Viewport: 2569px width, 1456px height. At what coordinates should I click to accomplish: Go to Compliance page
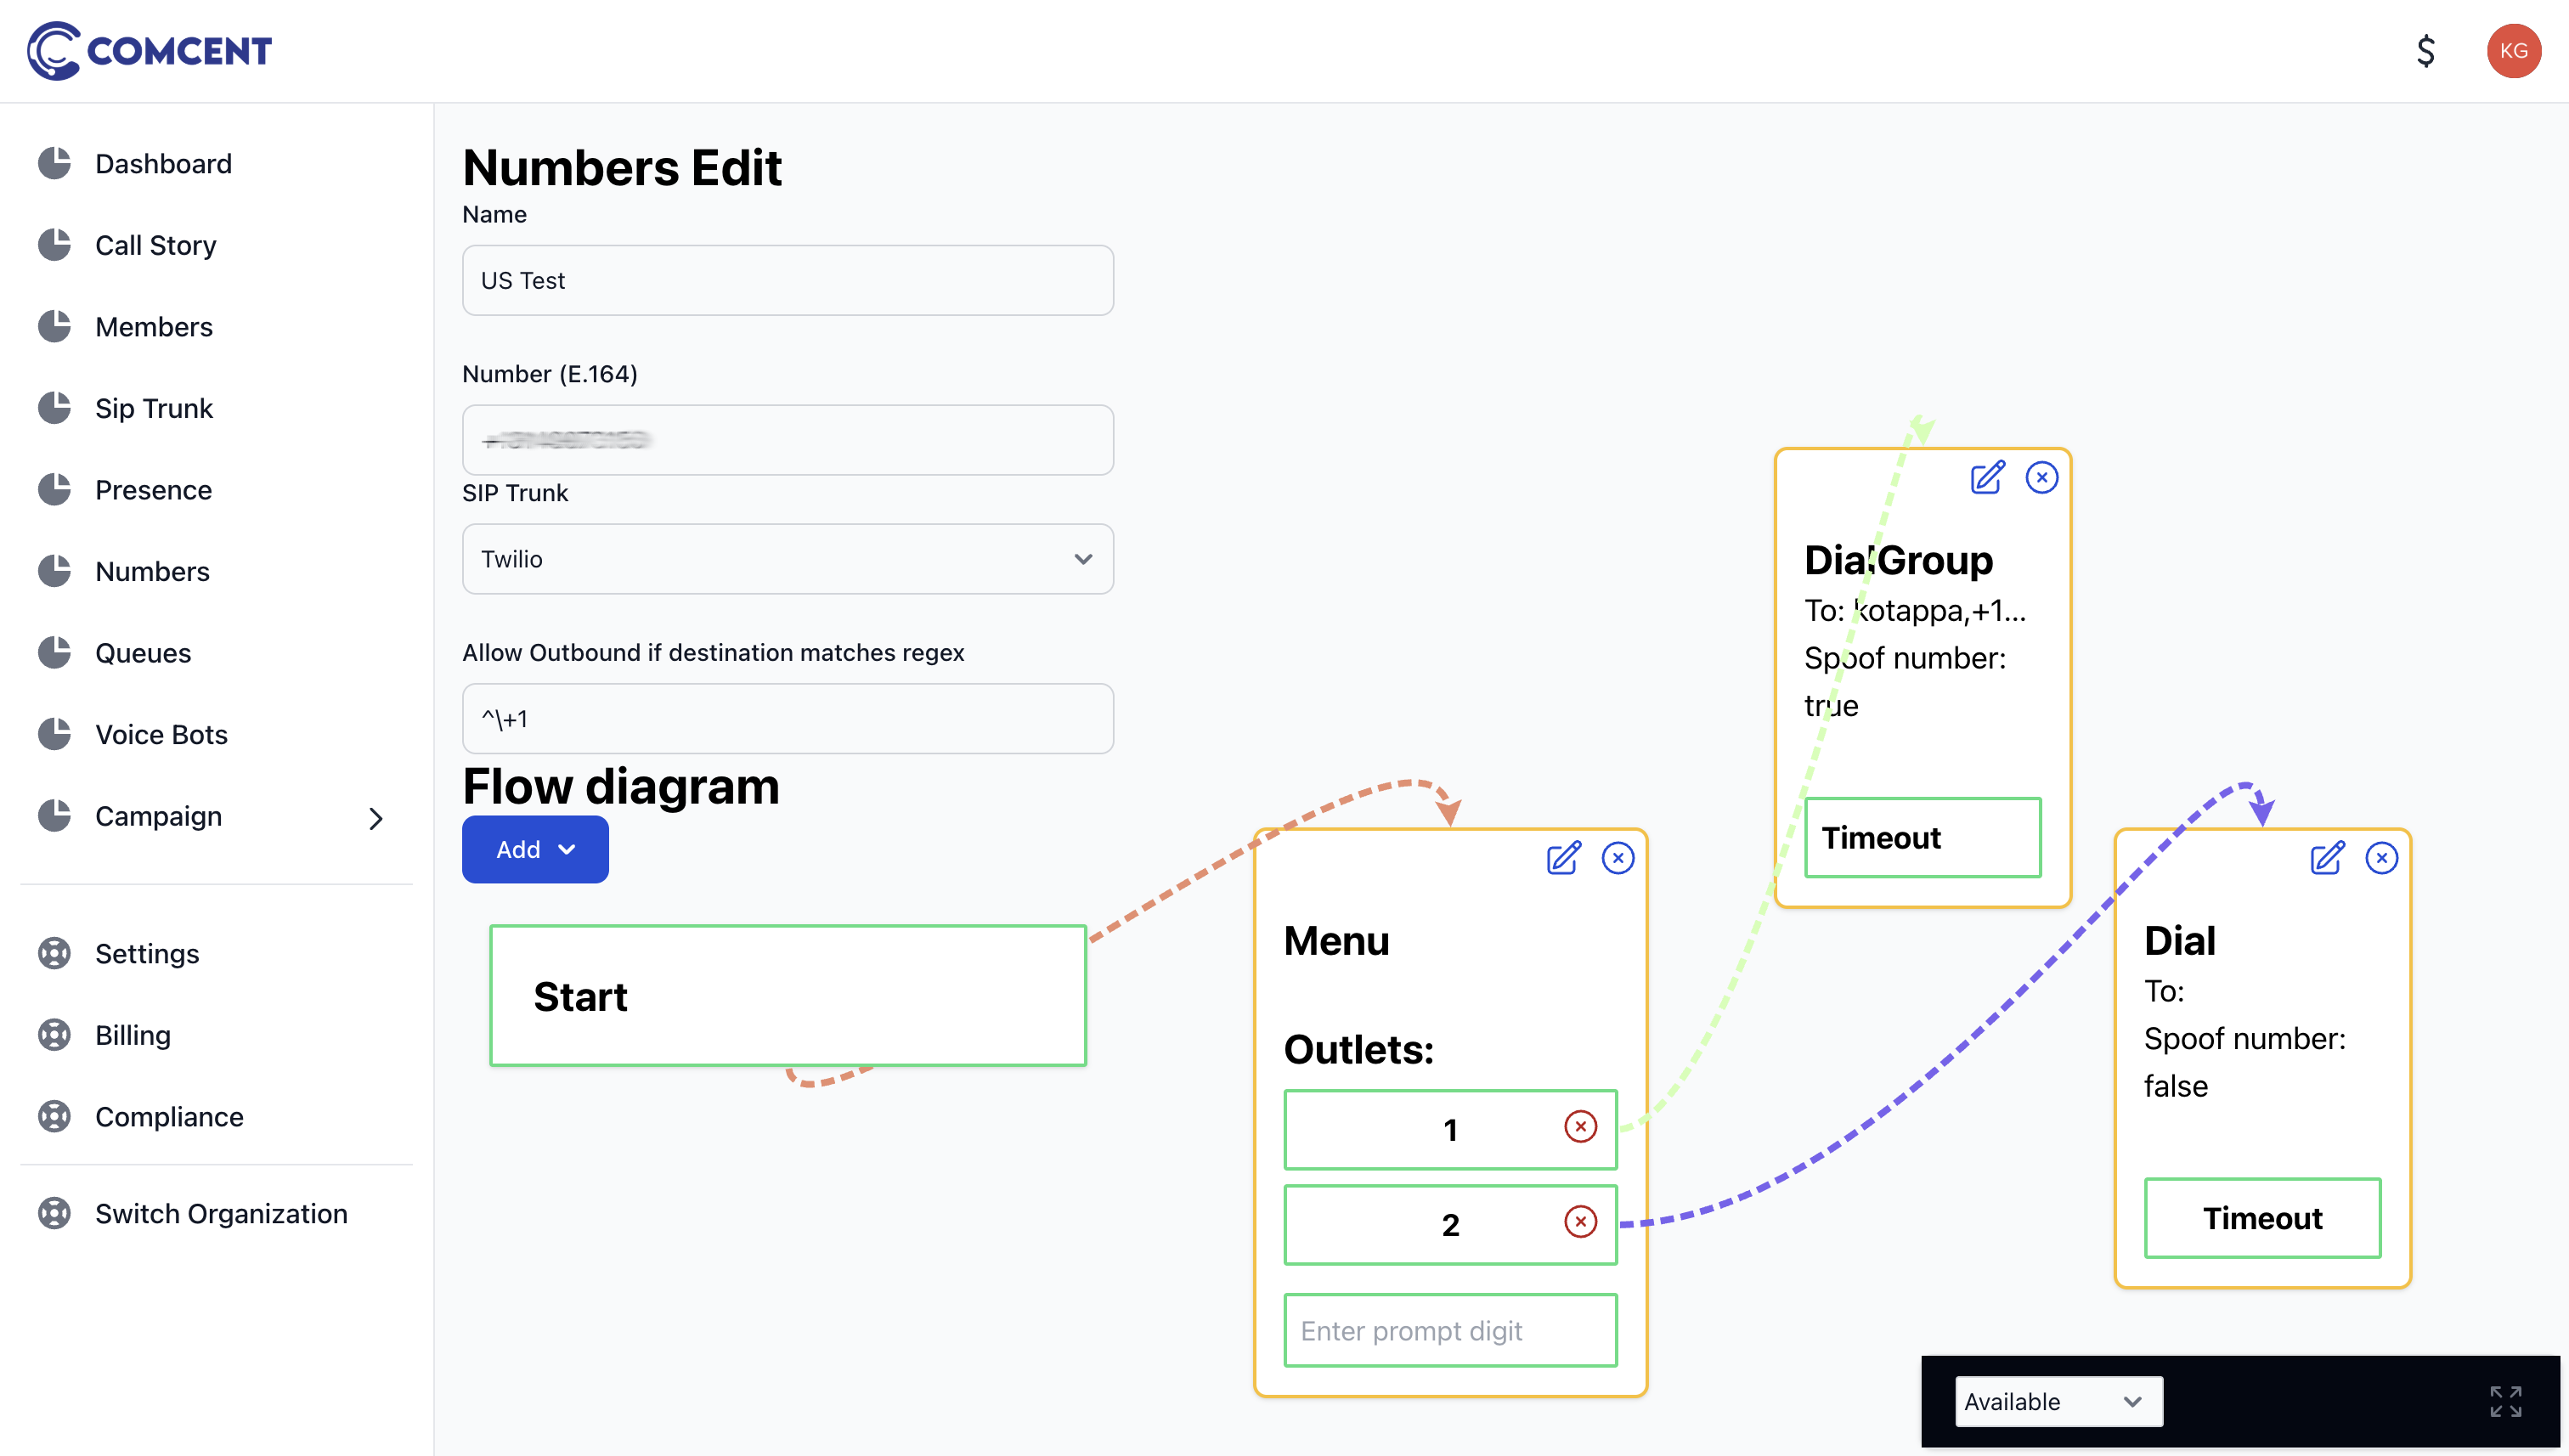click(169, 1116)
